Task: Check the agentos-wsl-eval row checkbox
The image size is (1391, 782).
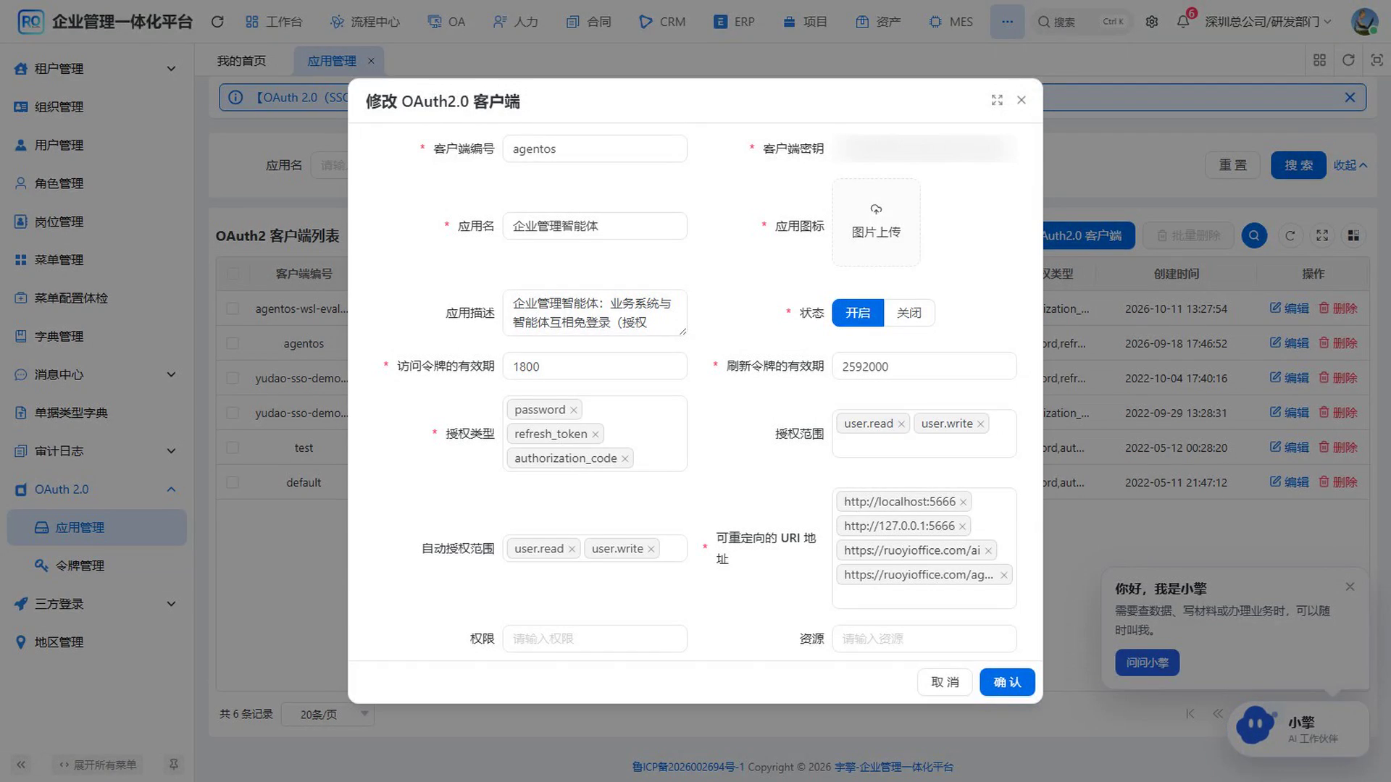Action: click(233, 308)
